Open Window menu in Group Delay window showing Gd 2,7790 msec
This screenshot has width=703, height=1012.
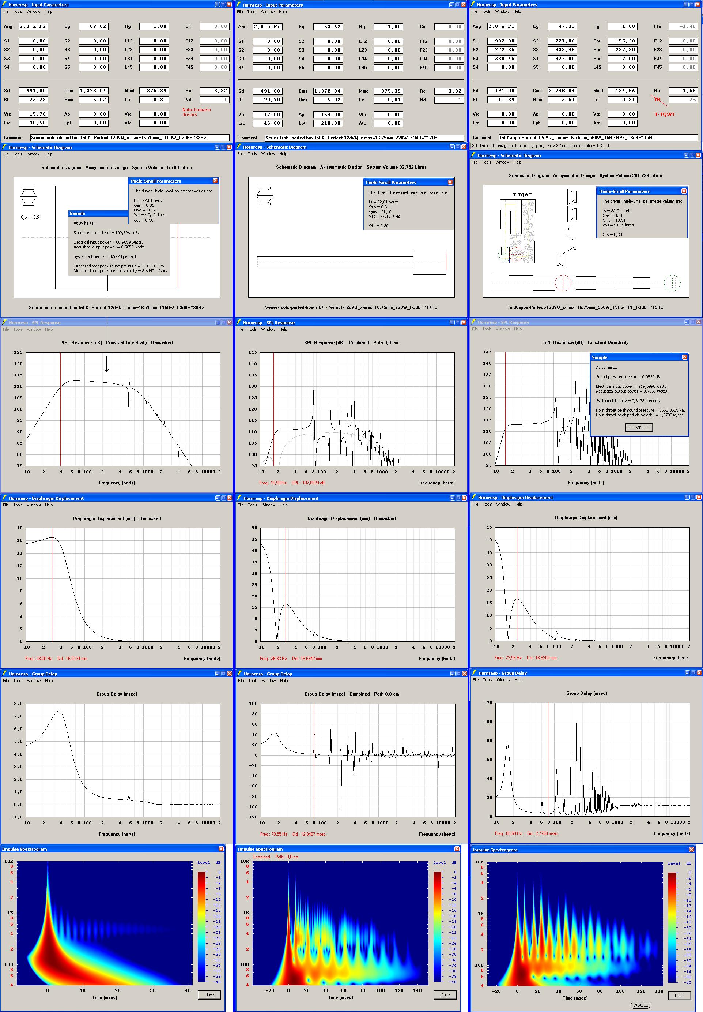pos(503,680)
